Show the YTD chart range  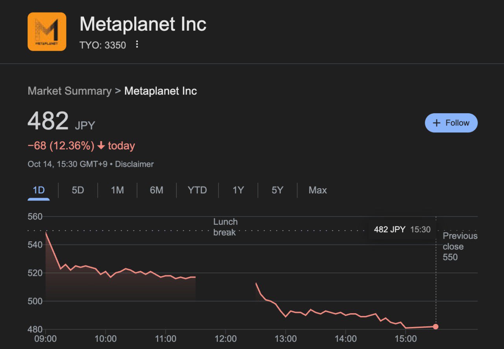click(197, 190)
